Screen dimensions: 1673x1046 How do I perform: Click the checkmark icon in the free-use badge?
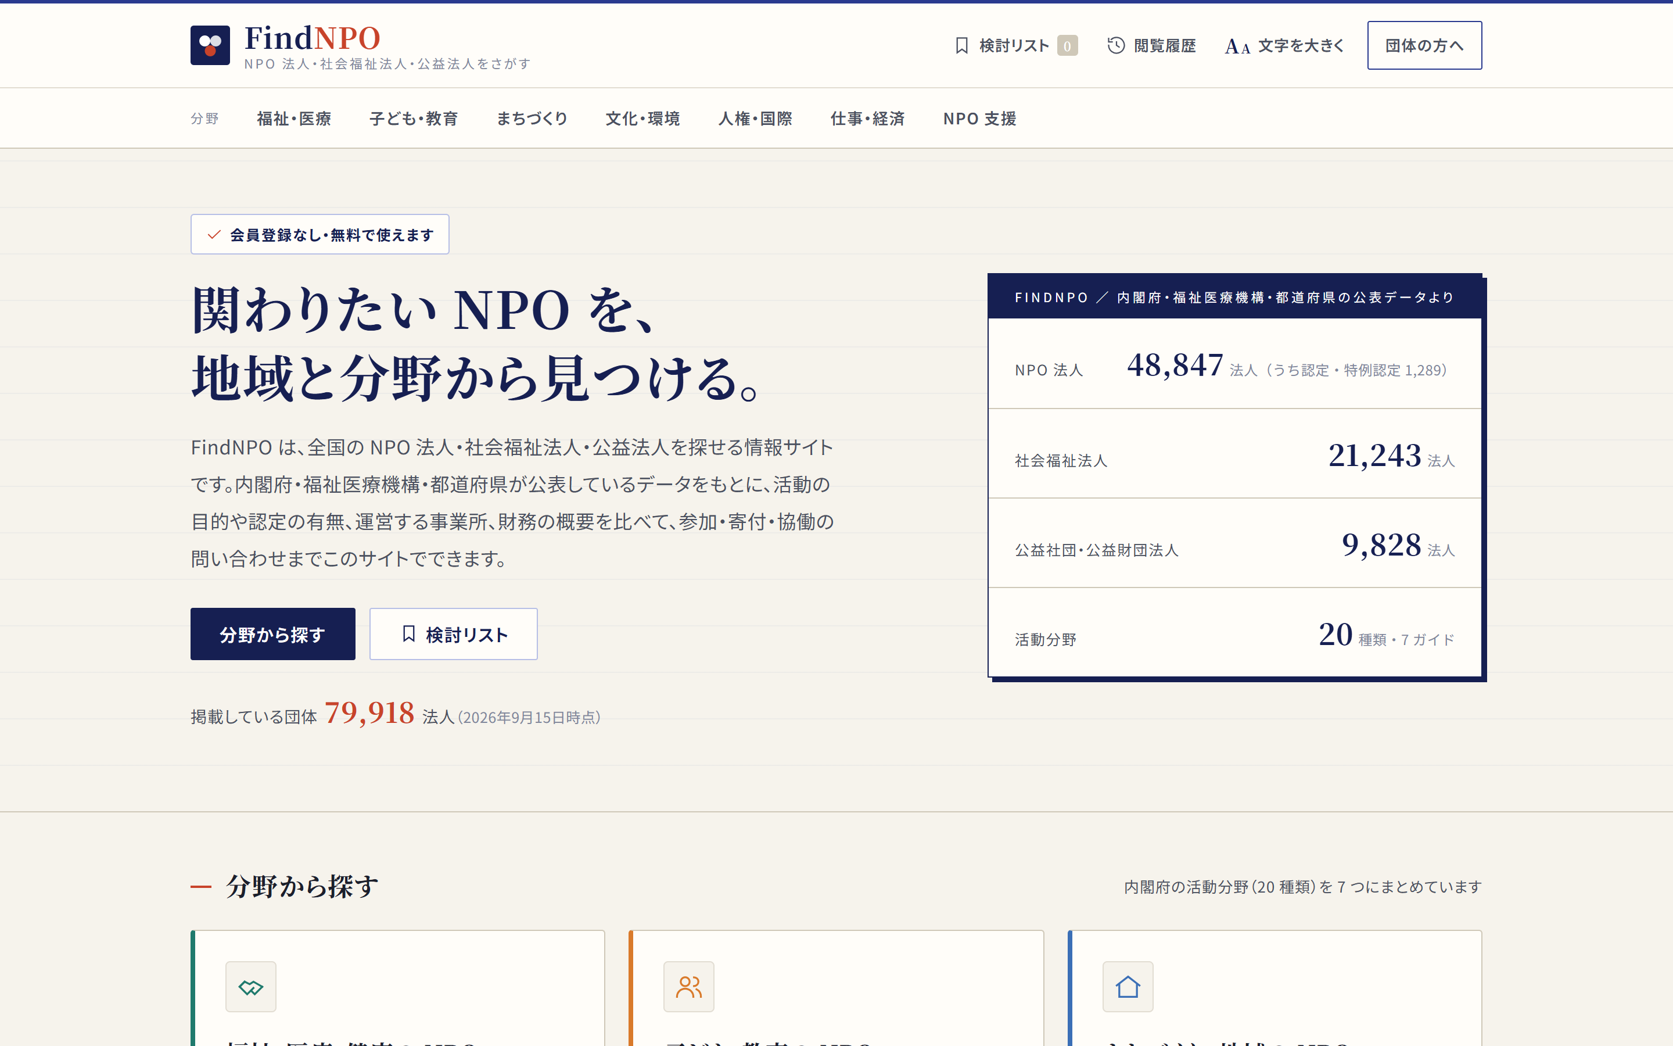pos(214,235)
